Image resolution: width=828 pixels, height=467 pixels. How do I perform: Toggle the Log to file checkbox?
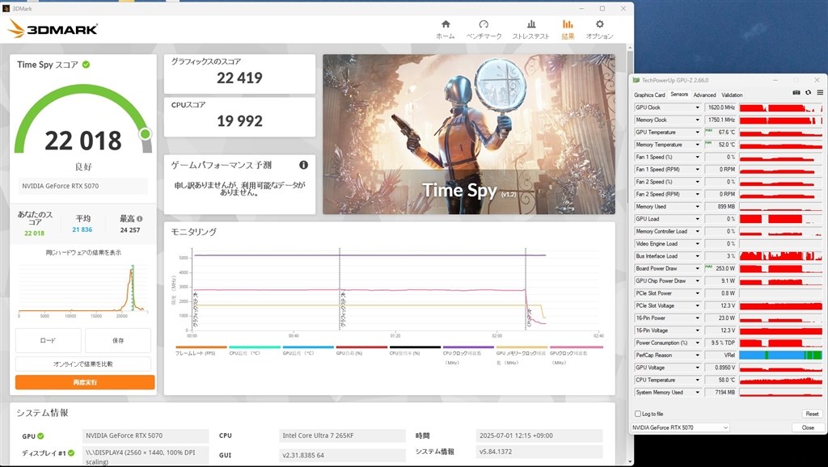(x=638, y=414)
